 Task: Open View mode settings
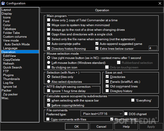click(11, 41)
